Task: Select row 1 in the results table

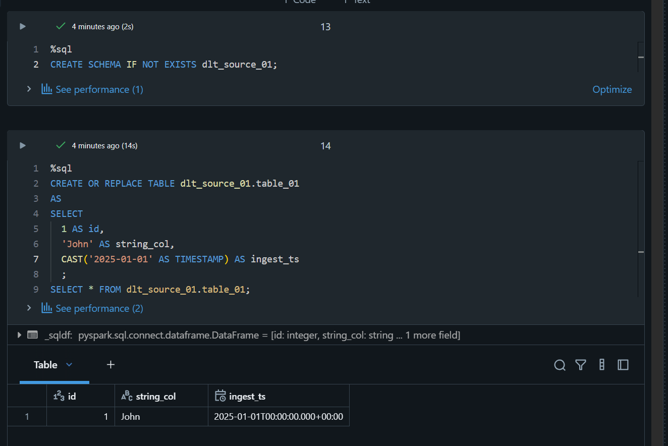Action: tap(27, 416)
